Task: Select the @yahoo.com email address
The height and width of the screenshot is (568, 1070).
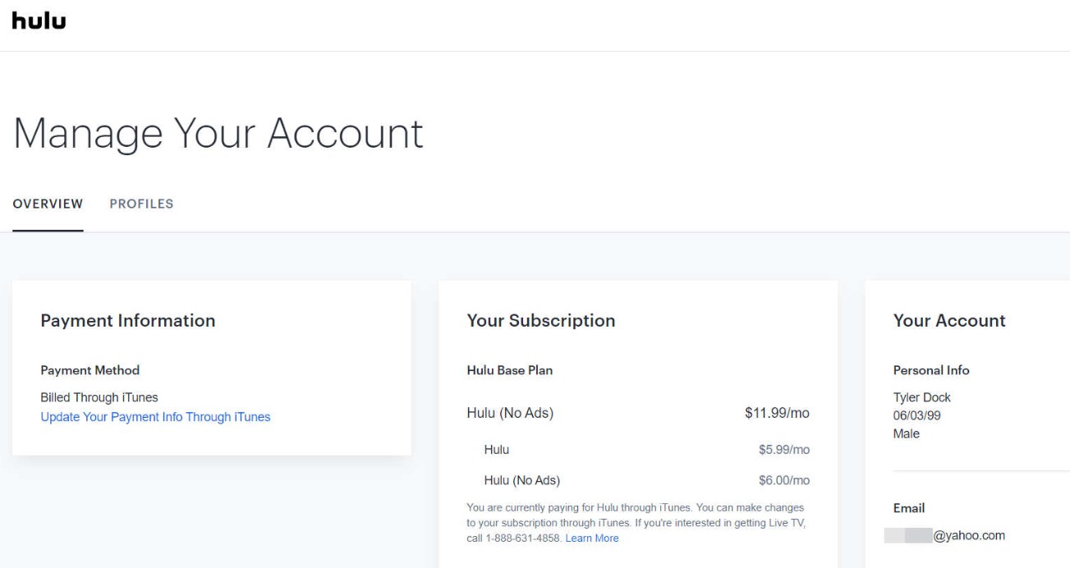Action: click(944, 536)
